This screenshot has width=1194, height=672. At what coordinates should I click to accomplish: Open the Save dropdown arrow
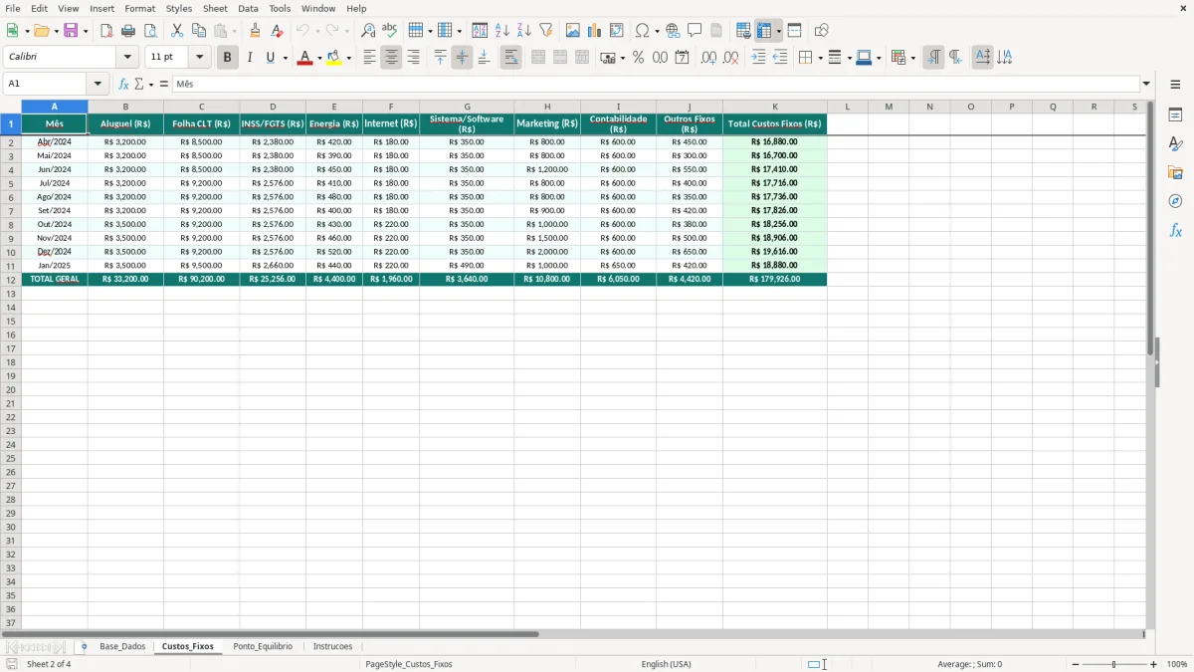(x=86, y=31)
